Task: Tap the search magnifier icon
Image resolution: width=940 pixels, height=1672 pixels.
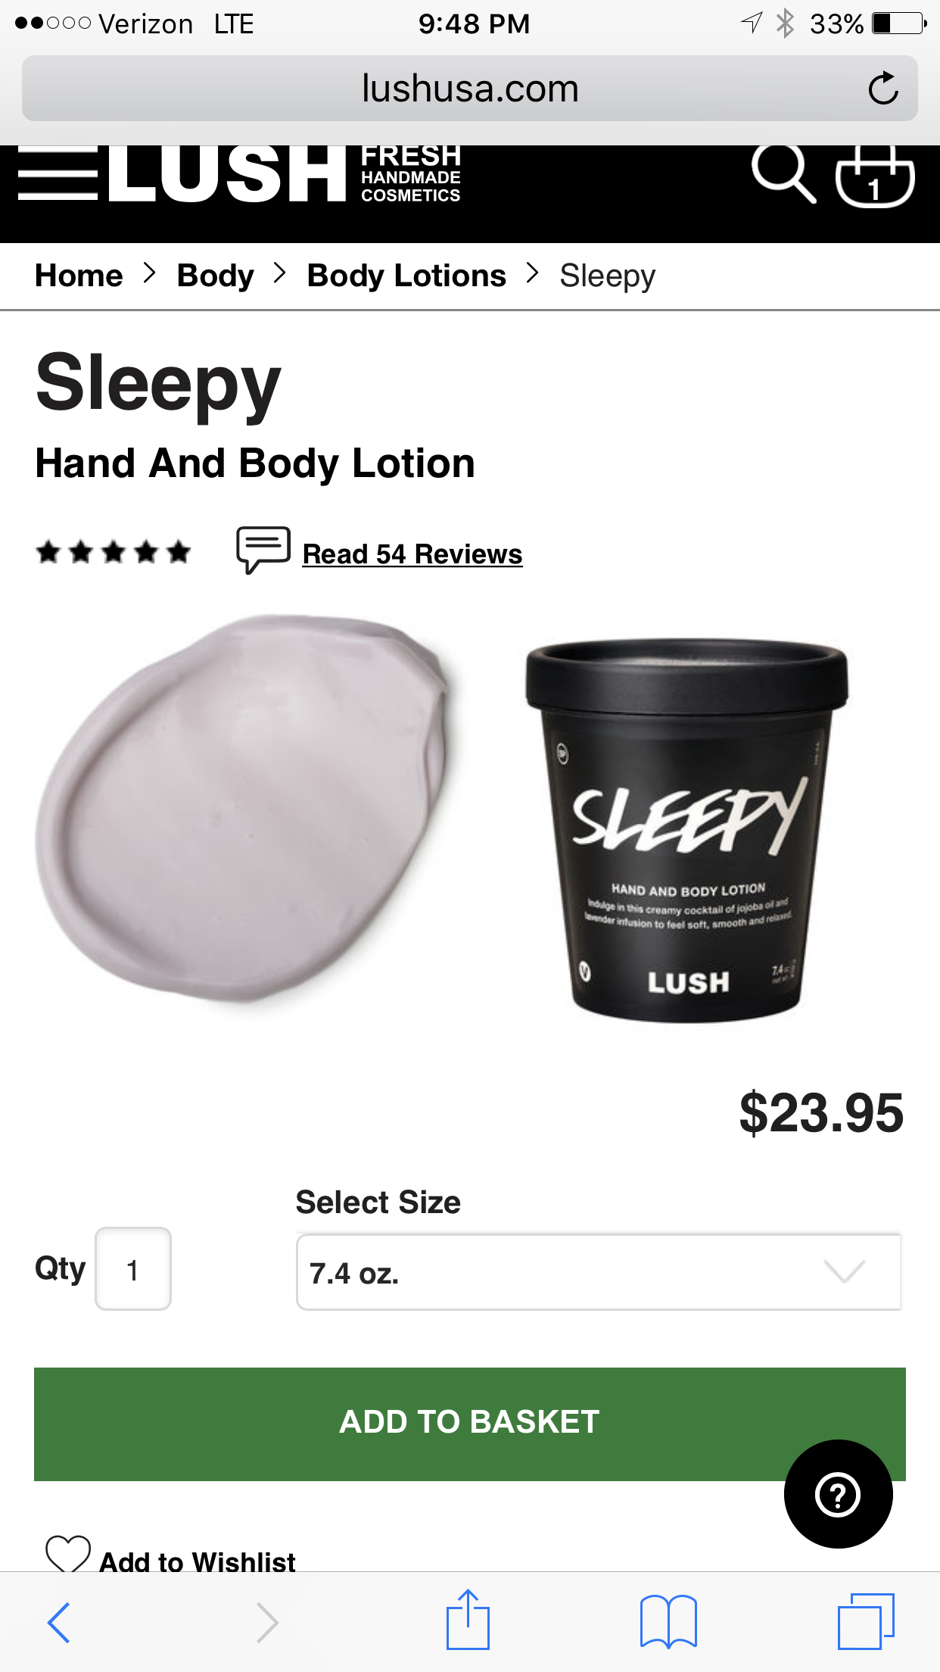Action: 783,173
